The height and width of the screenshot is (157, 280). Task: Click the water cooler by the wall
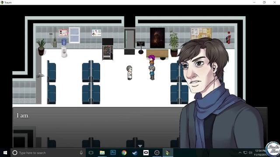tap(64, 48)
